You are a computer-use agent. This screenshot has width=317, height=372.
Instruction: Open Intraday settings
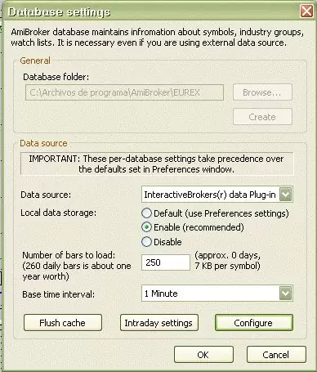[159, 323]
